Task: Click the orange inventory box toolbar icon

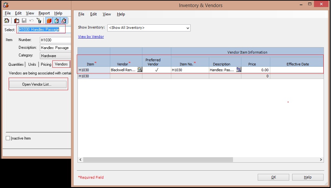Action: pos(49,21)
